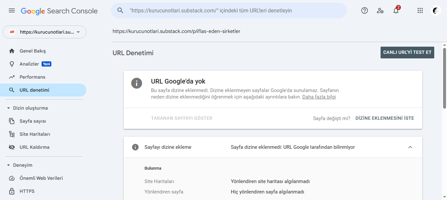
Task: Open the Help question mark icon
Action: point(365,10)
